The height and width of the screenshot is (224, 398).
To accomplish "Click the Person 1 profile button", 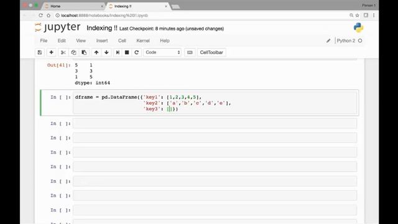I will (369, 6).
